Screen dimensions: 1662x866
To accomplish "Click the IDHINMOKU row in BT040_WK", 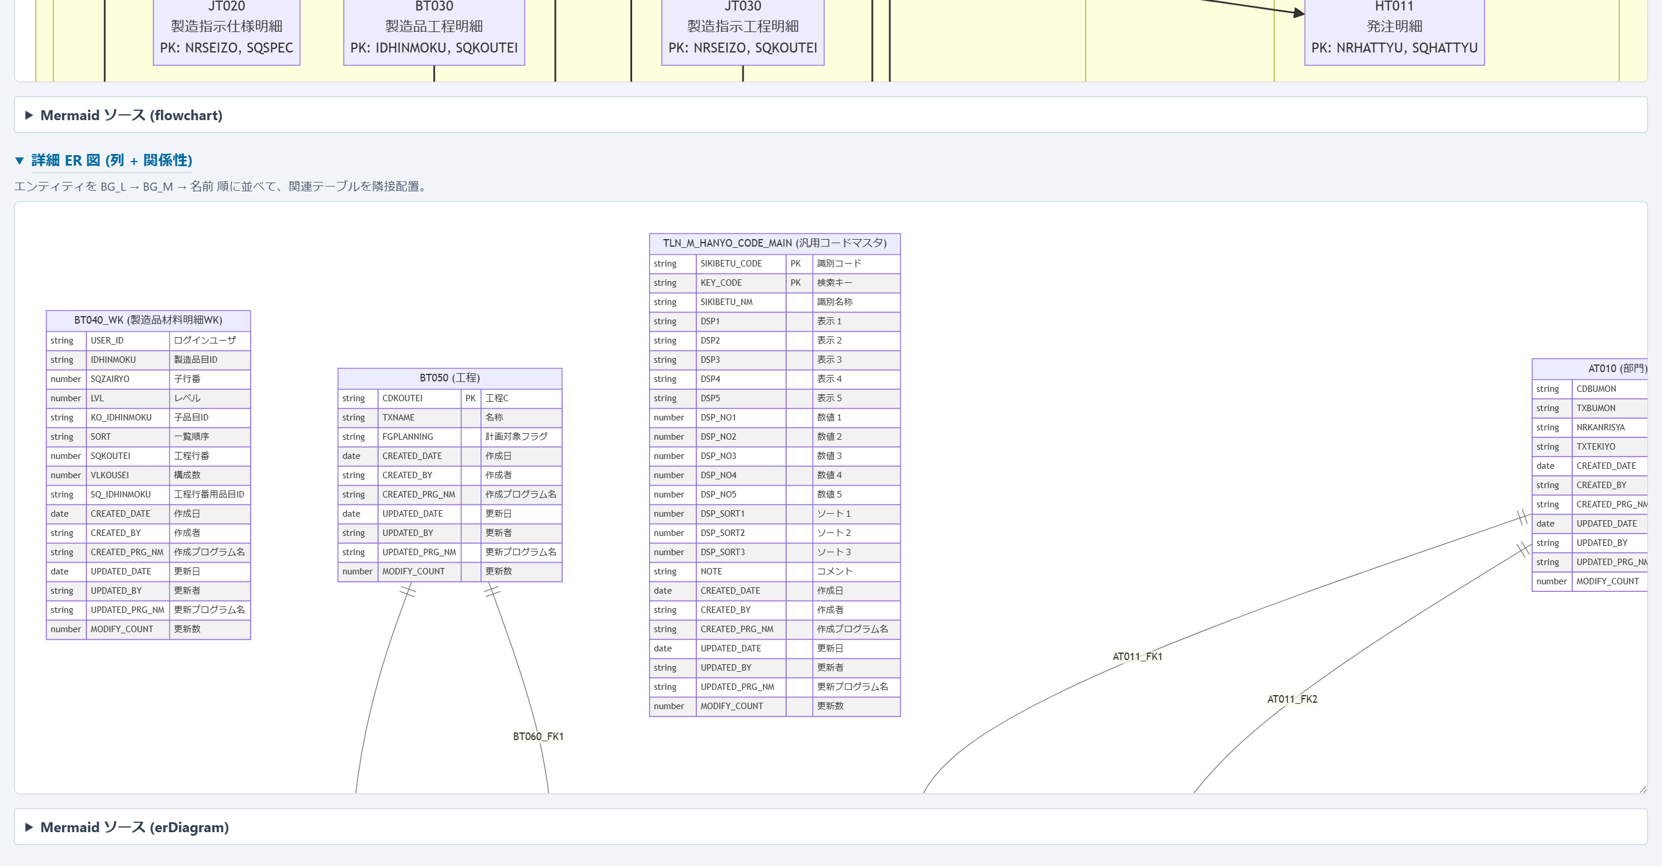I will pyautogui.click(x=148, y=359).
